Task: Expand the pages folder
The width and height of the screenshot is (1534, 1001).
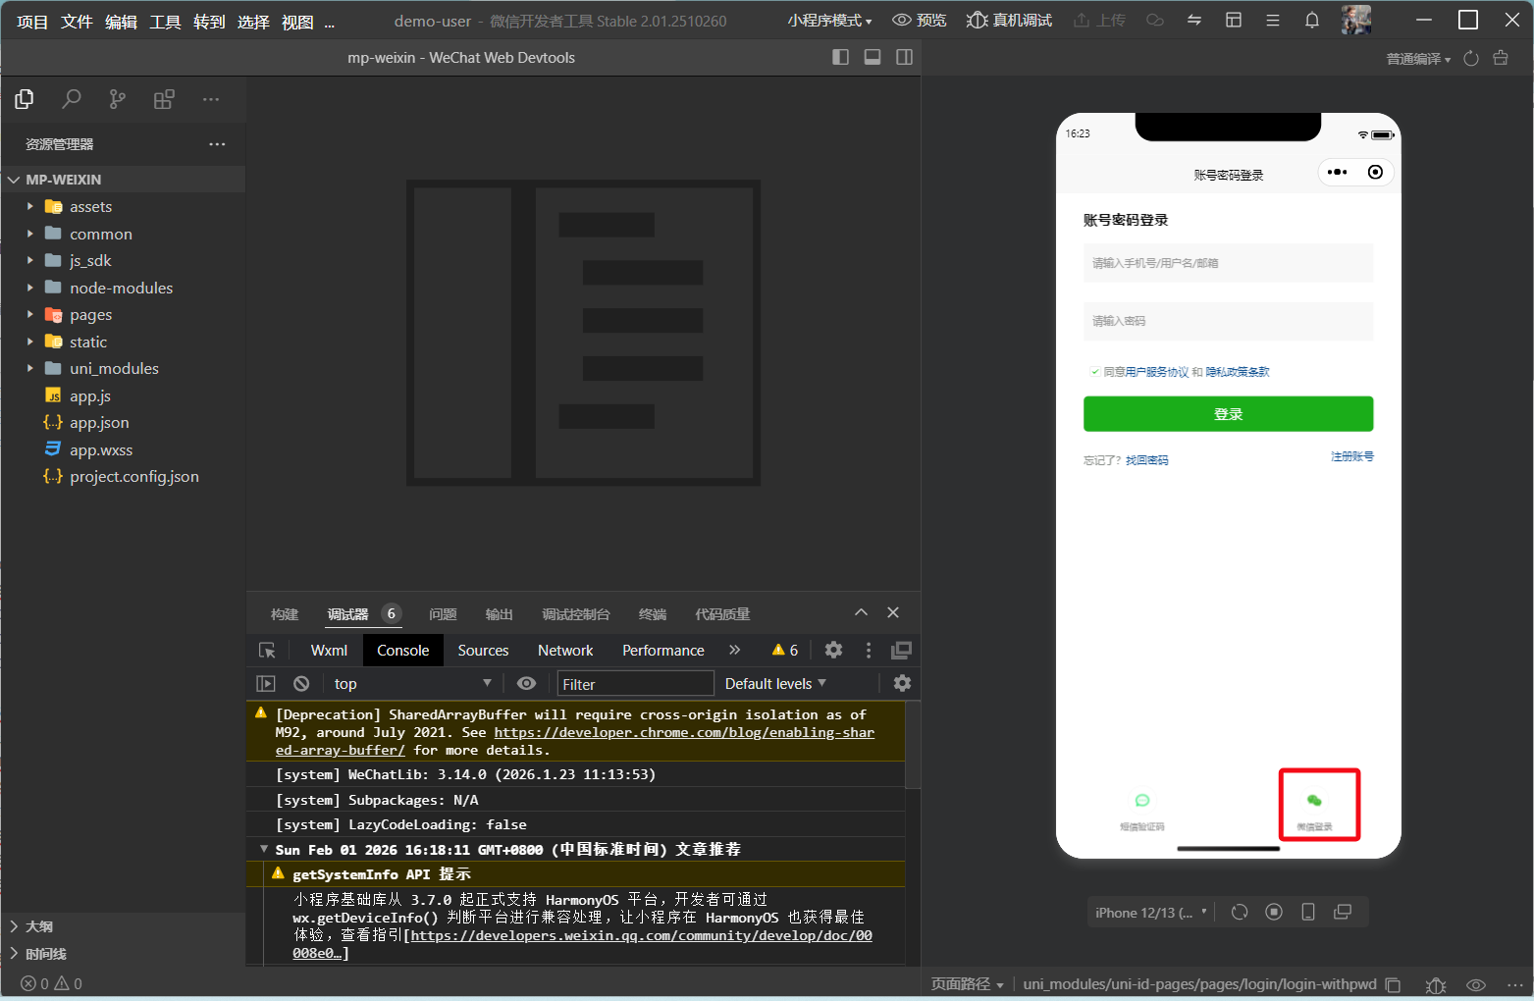Action: pos(90,315)
